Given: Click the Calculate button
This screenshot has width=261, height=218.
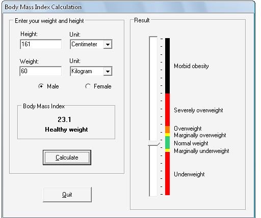Looking at the screenshot, I should pyautogui.click(x=67, y=158).
